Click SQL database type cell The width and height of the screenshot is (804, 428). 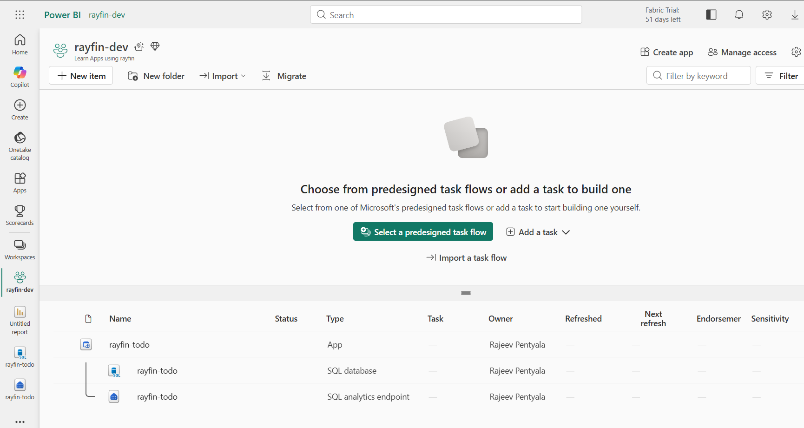pyautogui.click(x=352, y=371)
